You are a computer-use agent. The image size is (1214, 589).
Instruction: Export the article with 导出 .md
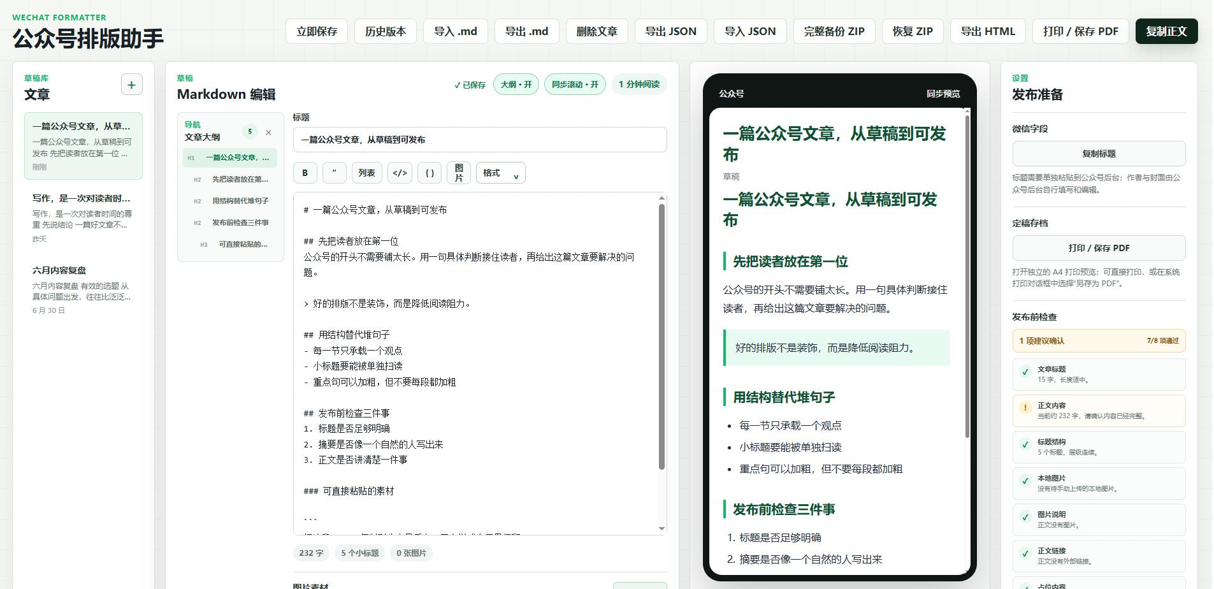tap(527, 31)
